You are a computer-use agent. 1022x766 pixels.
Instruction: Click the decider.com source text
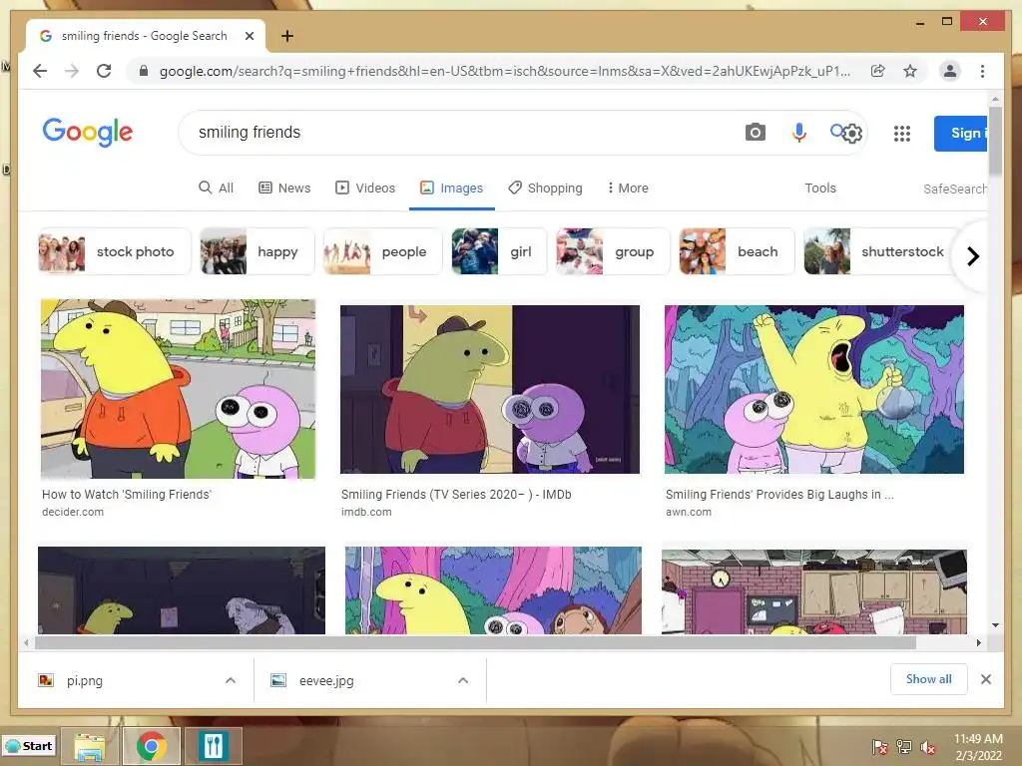tap(72, 512)
